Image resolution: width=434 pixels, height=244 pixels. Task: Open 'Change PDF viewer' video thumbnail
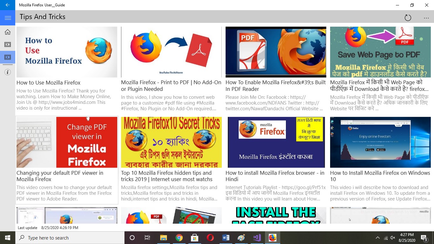click(67, 142)
